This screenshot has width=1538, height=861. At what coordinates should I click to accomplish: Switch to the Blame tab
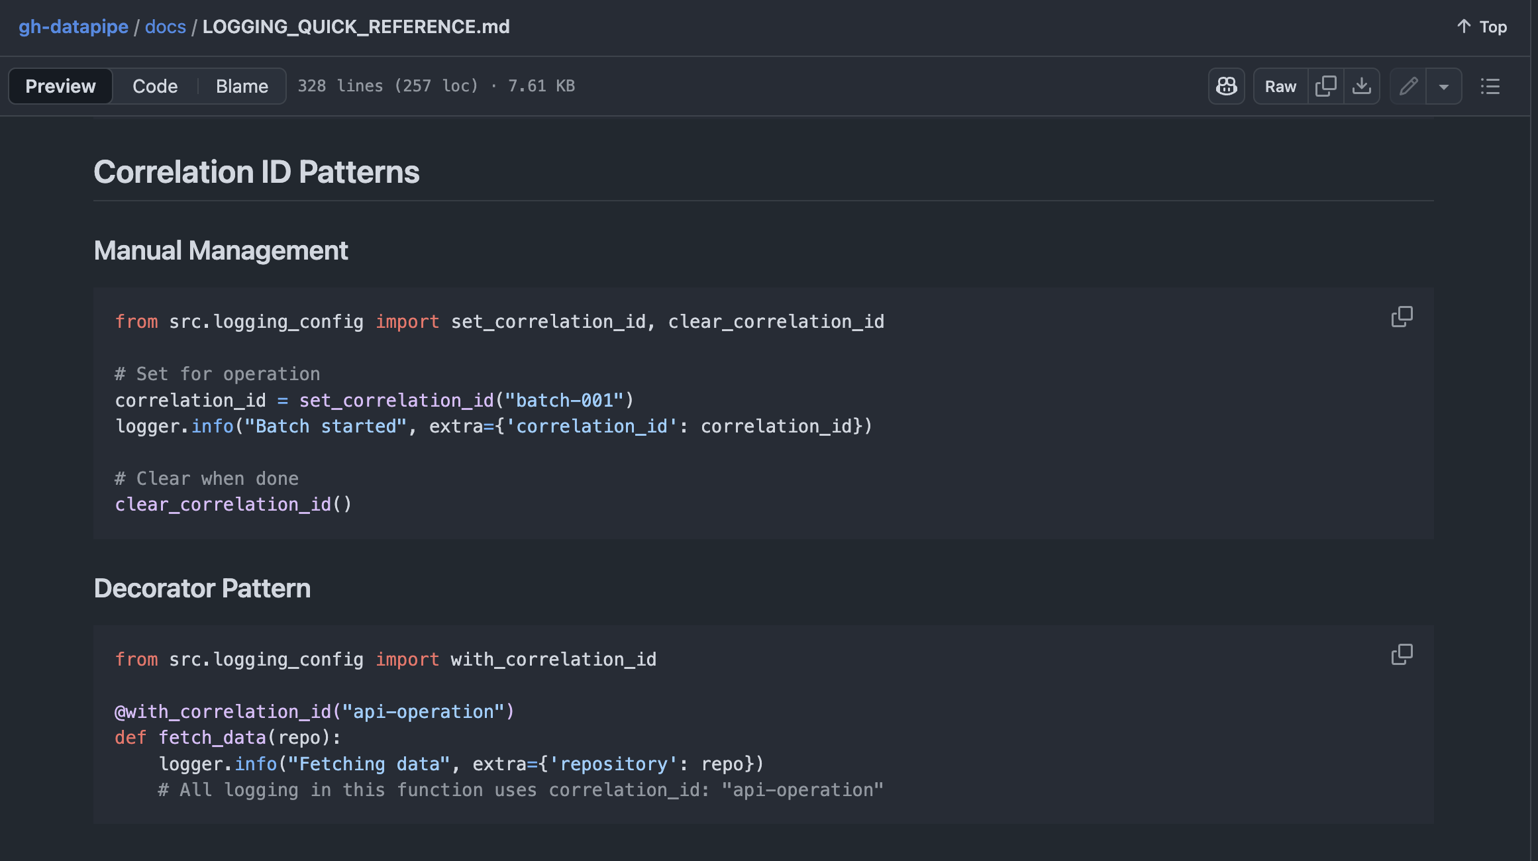242,86
